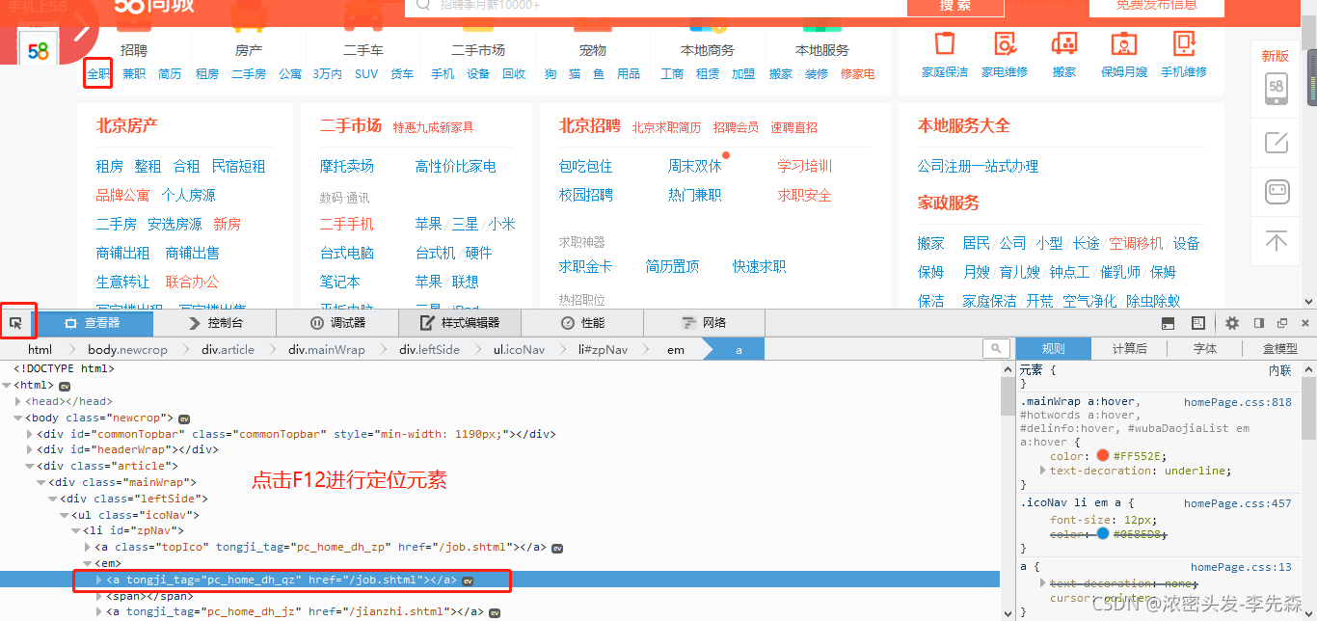The width and height of the screenshot is (1317, 621).
Task: Toggle the split console icon
Action: [x=1169, y=323]
